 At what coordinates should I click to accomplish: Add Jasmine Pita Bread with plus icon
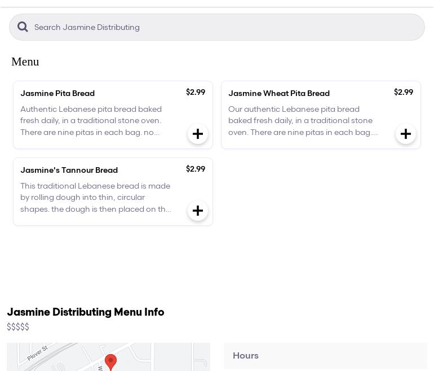198,134
